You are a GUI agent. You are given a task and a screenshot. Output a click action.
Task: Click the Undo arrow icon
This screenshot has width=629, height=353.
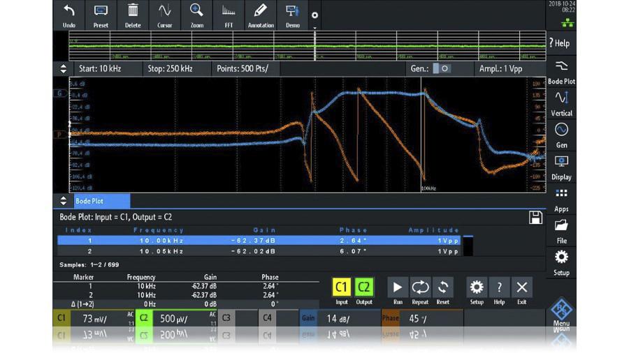(x=68, y=14)
